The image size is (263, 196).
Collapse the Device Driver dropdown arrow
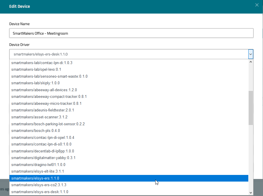pos(251,54)
